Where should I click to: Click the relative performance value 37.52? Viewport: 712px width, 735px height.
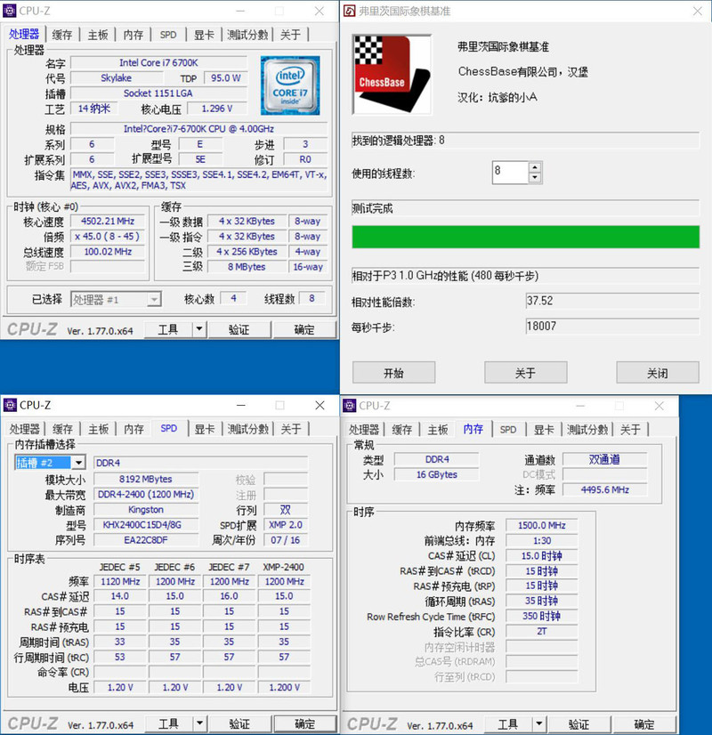coord(612,301)
